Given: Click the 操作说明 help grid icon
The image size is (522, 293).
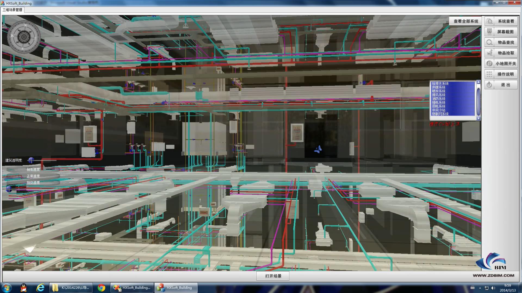Looking at the screenshot, I should [490, 74].
